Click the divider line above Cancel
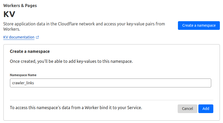Screen dimensions: 223x123 point(111,100)
